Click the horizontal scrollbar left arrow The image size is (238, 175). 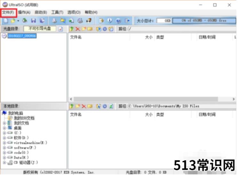pyautogui.click(x=71, y=99)
